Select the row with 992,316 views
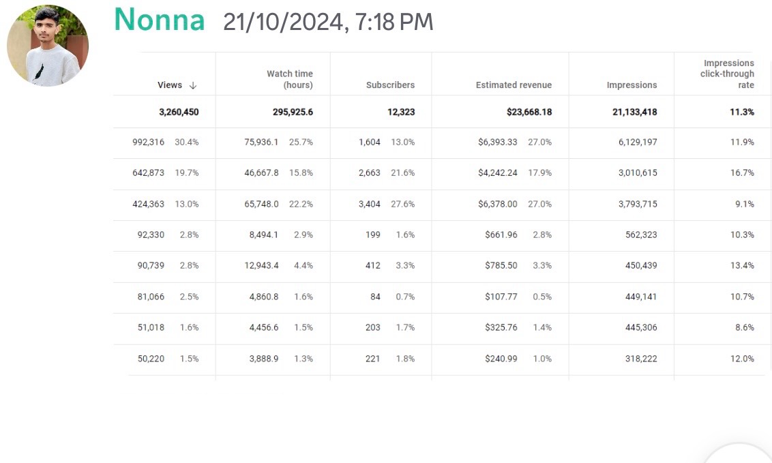The width and height of the screenshot is (772, 463). click(x=442, y=143)
